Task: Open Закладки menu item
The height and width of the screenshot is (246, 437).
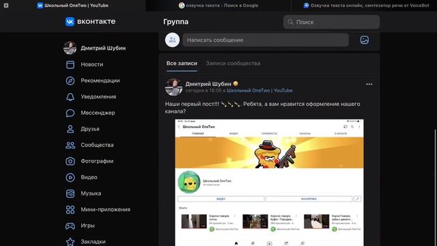Action: click(x=93, y=241)
